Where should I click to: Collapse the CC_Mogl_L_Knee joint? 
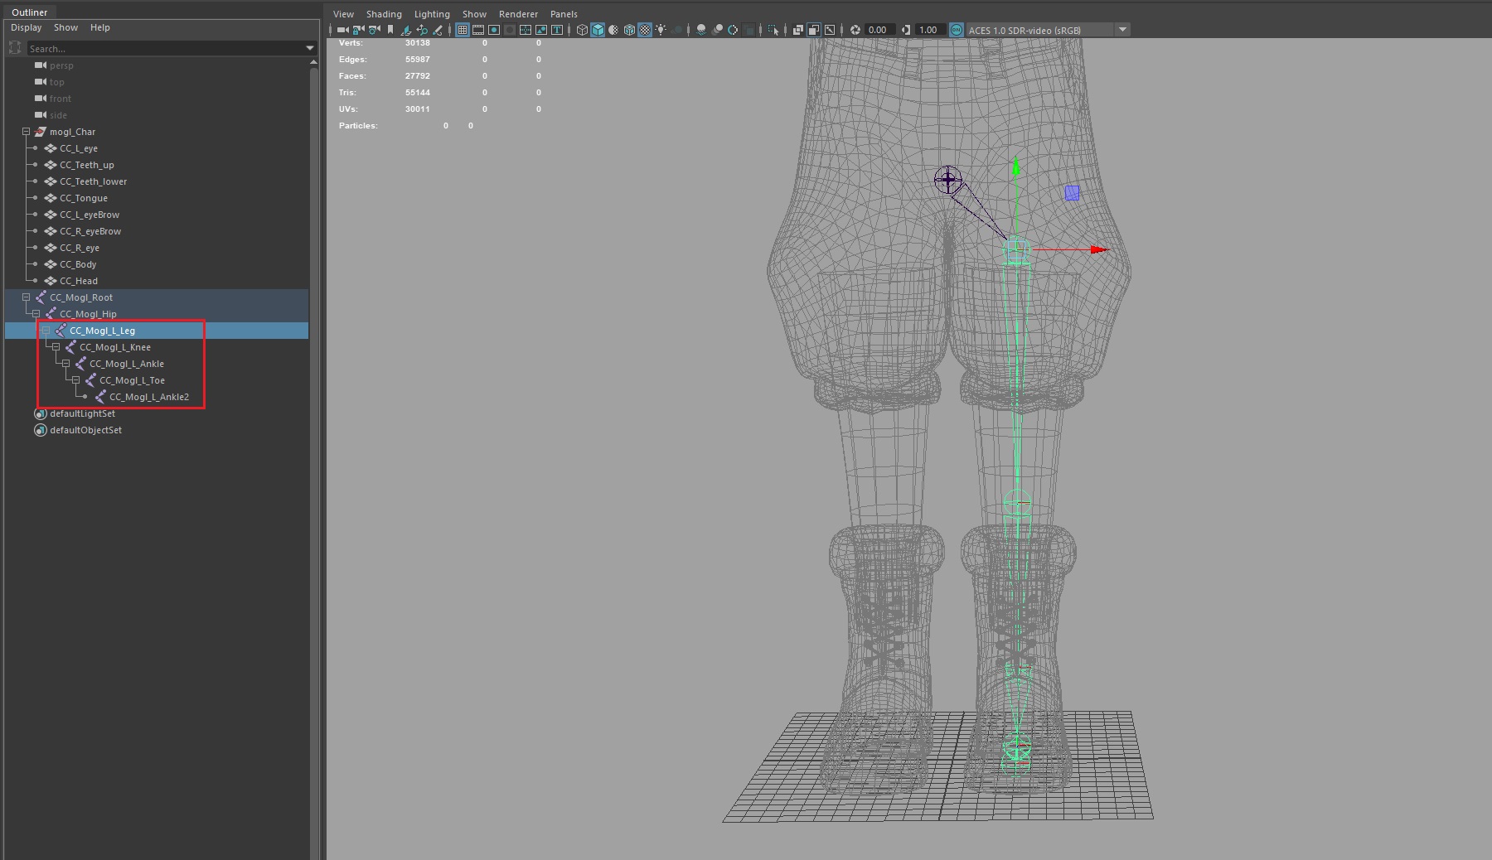(56, 347)
